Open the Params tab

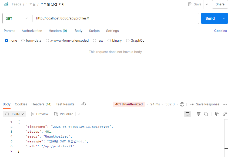point(9,31)
